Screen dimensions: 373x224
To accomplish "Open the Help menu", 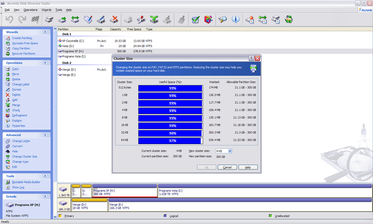I will [69, 10].
